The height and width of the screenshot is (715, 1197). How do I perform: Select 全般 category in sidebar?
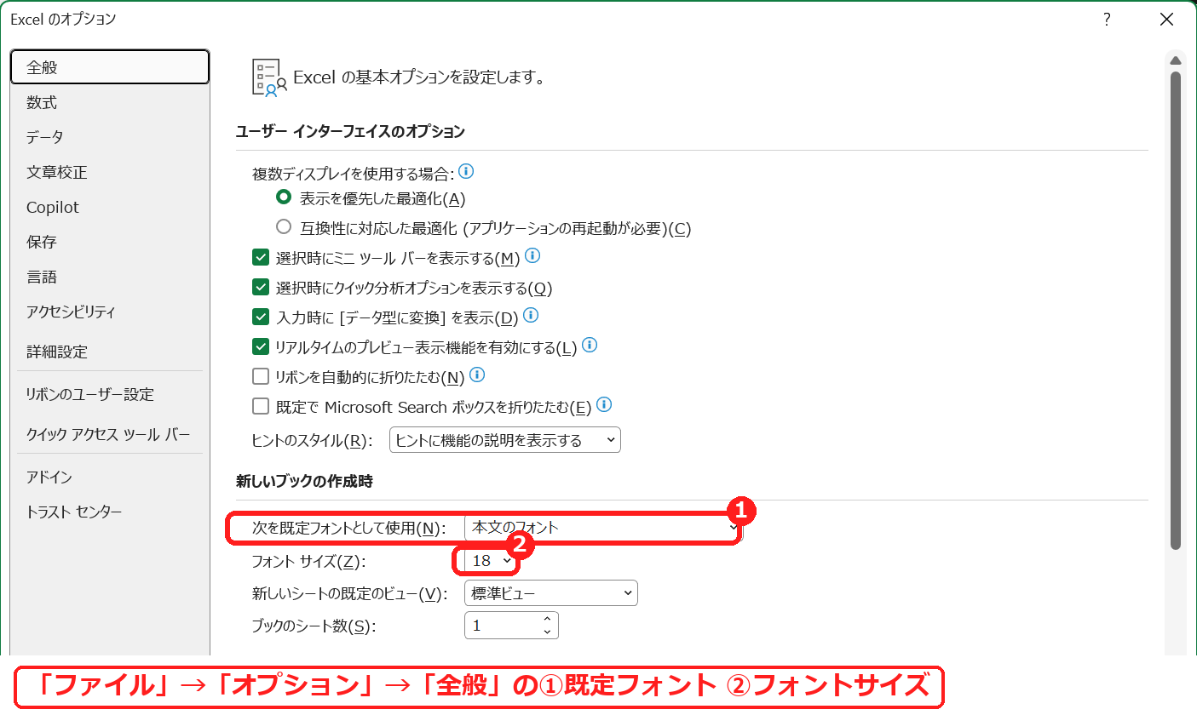coord(110,67)
